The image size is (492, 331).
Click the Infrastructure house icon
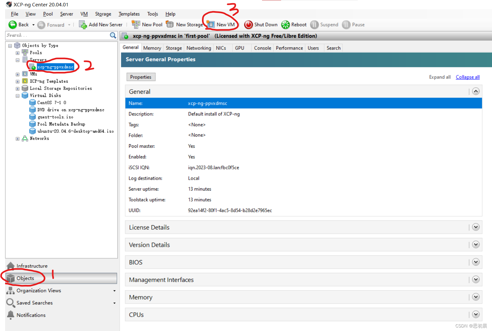tap(11, 266)
